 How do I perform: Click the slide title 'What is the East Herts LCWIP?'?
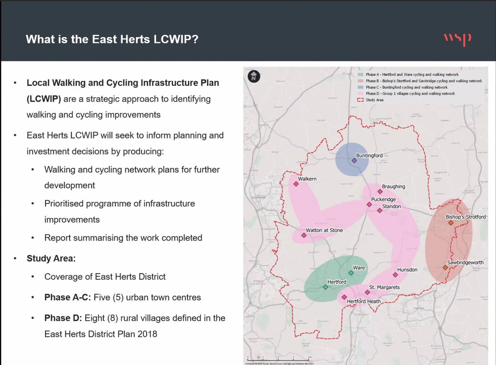coord(112,39)
